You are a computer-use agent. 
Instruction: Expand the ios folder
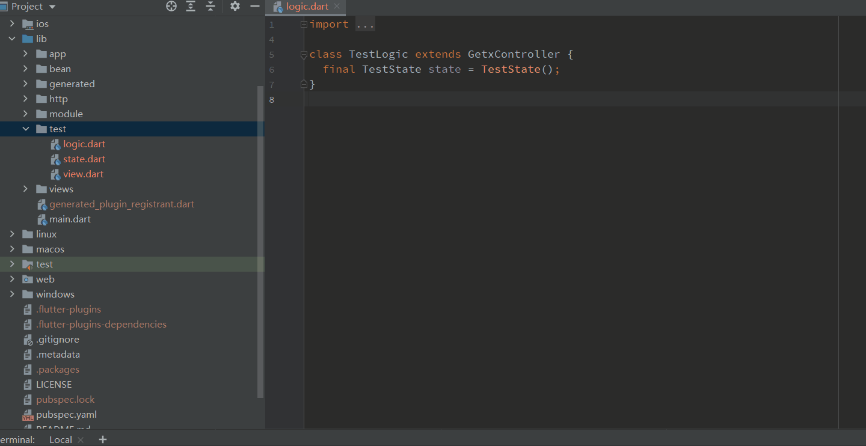point(11,23)
